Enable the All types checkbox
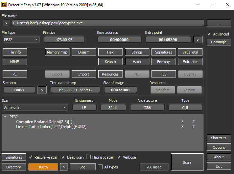 pos(100,167)
